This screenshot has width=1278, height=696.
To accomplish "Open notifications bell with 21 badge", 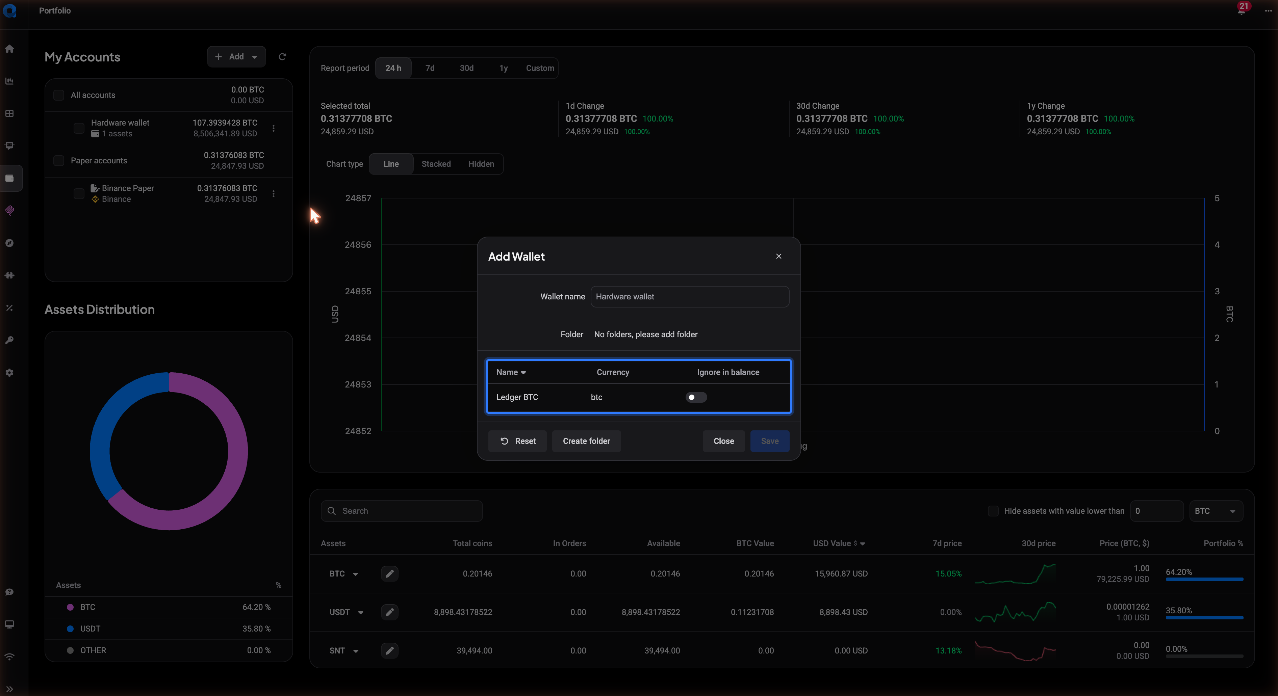I will (x=1241, y=10).
